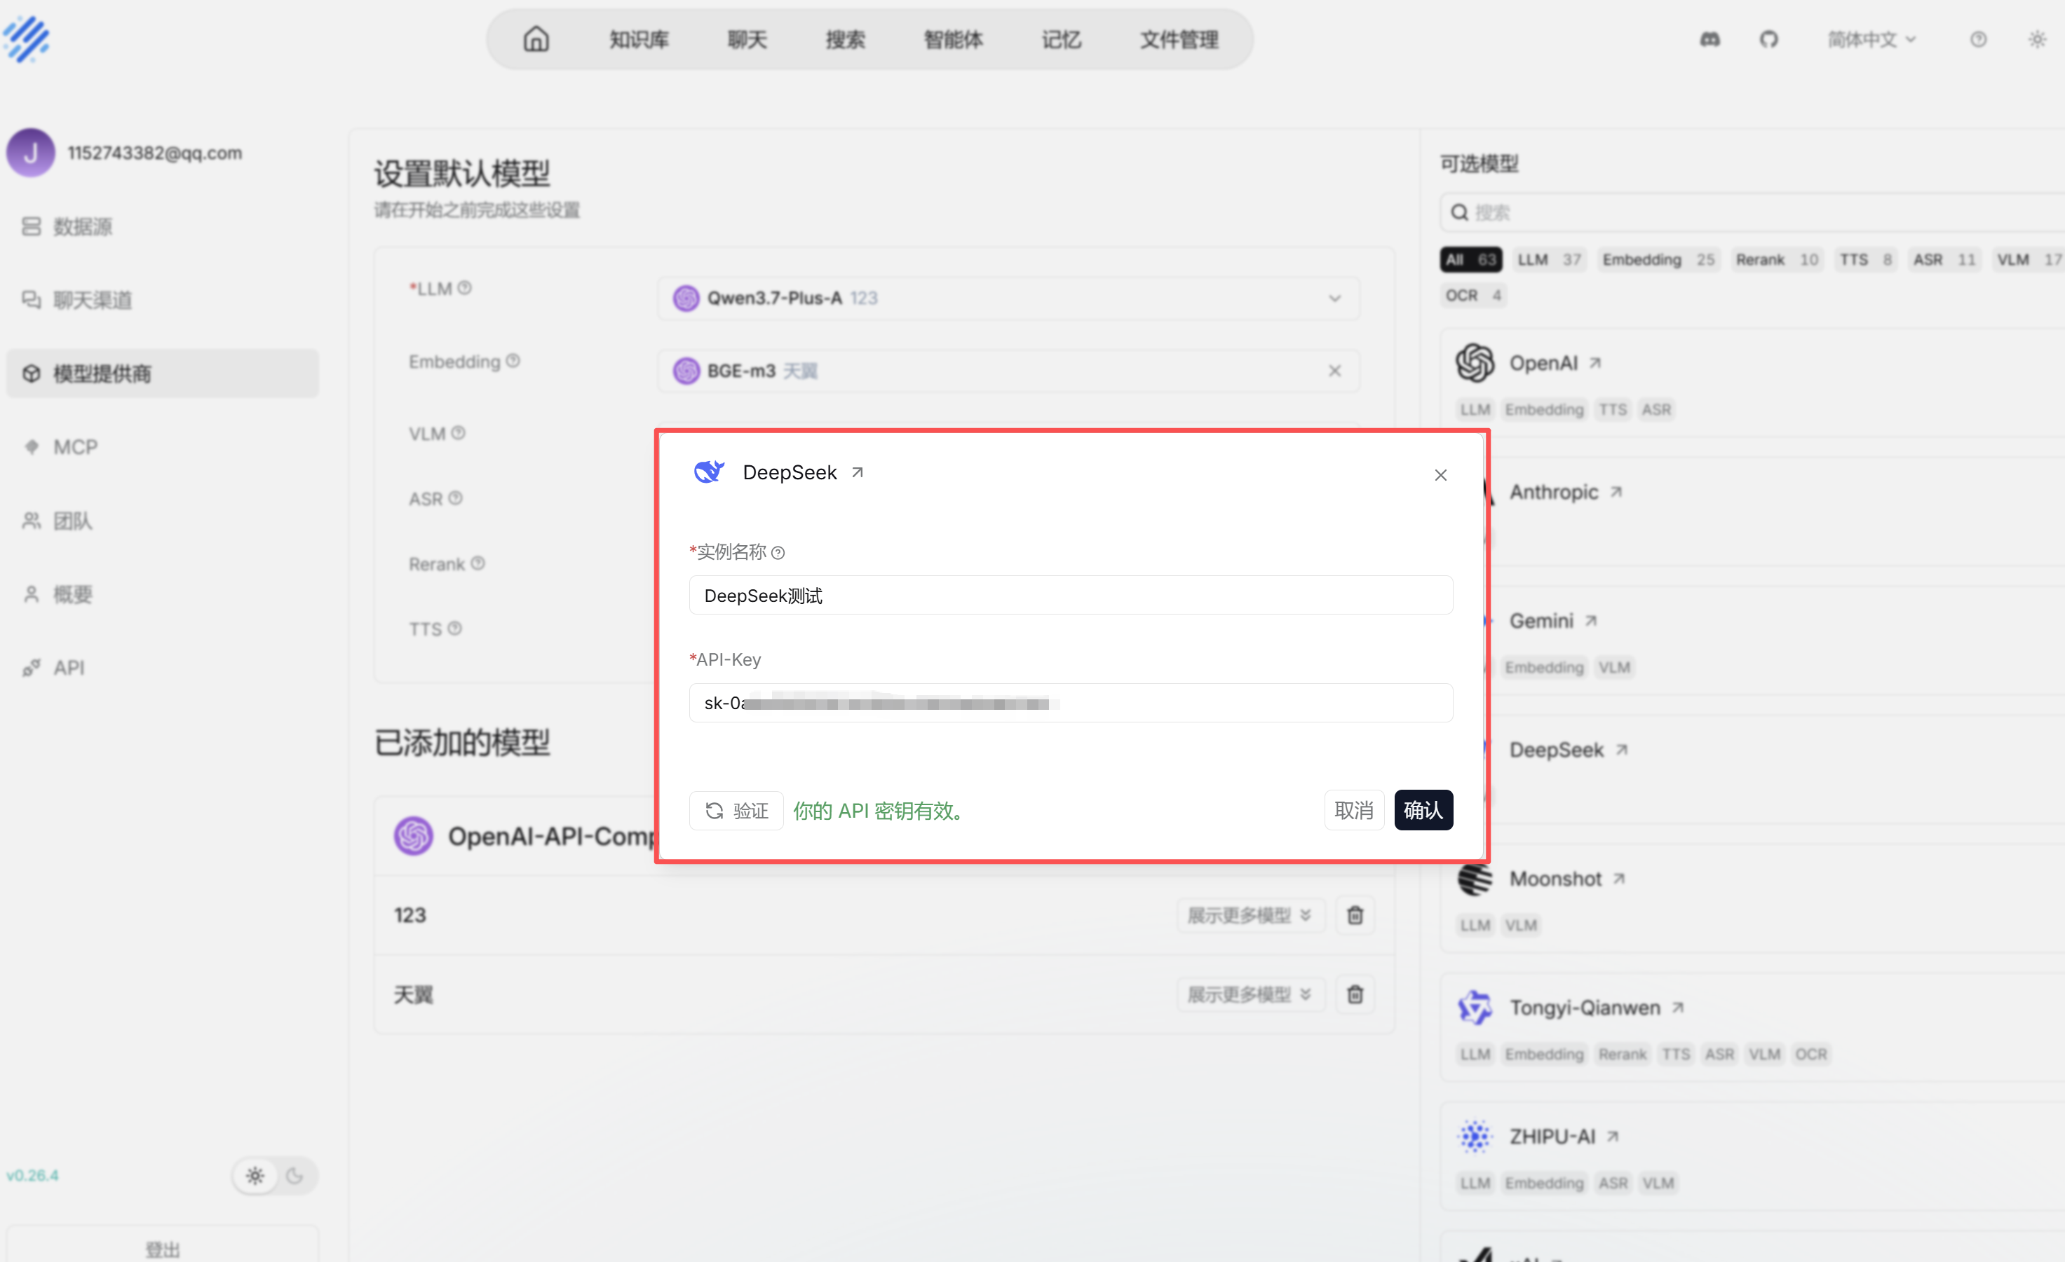Switch to dark mode with moon toggle
This screenshot has height=1262, width=2065.
(x=294, y=1175)
